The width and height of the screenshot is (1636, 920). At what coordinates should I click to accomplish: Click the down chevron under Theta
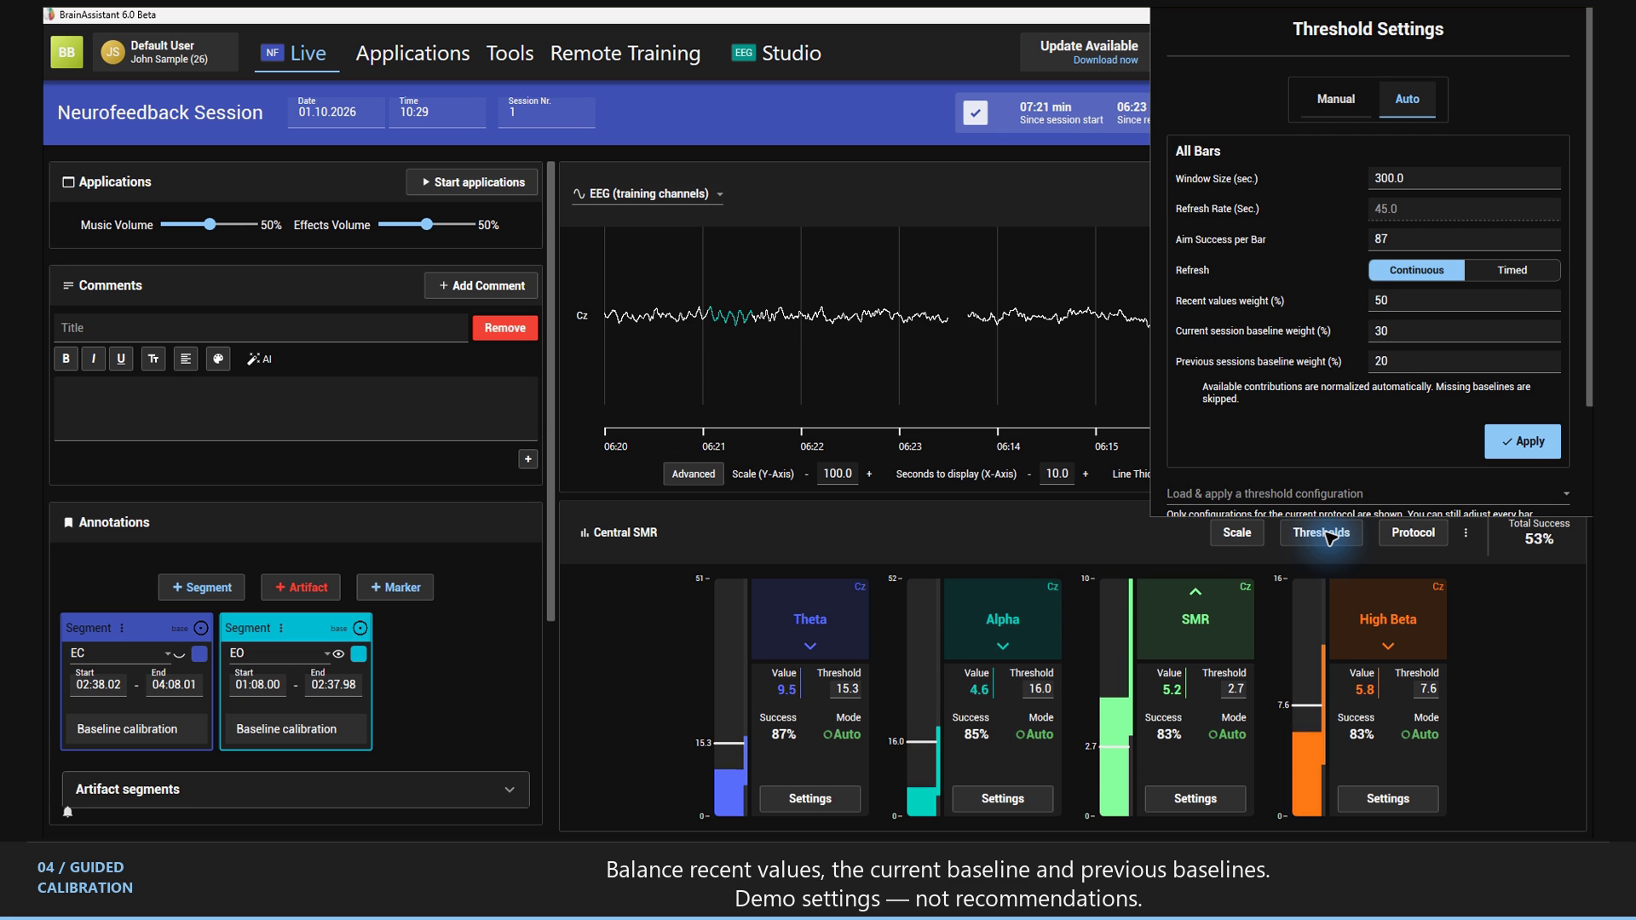[809, 646]
